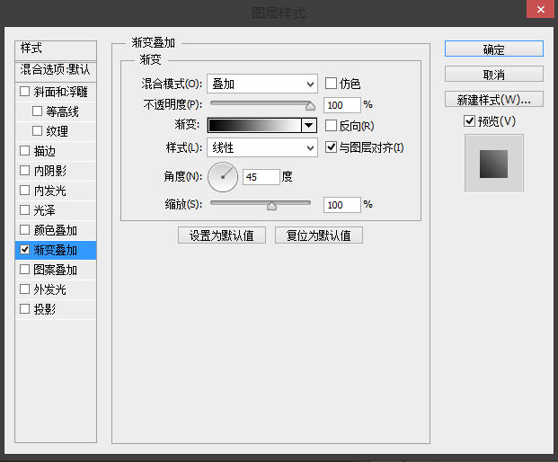The image size is (558, 462).
Task: Open the gradient picker dropdown arrow
Action: (309, 125)
